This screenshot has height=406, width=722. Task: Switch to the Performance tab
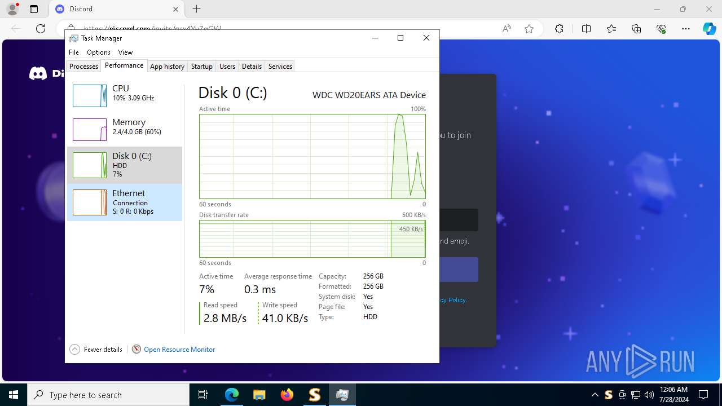[x=124, y=65]
